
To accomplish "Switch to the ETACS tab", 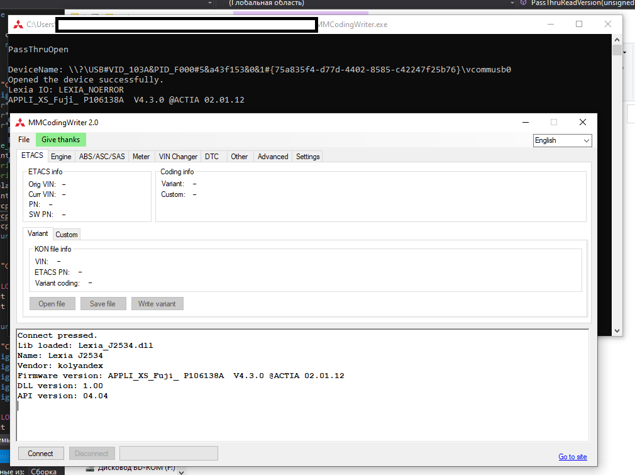I will coord(32,155).
